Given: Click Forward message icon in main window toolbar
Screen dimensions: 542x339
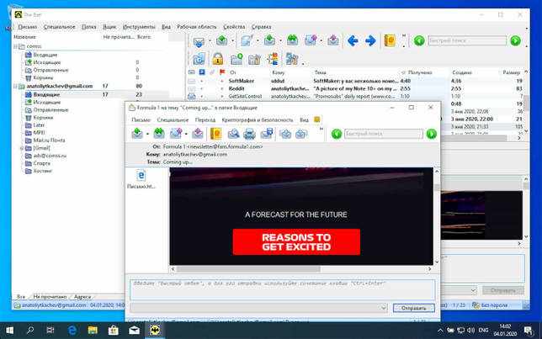Looking at the screenshot, I should (x=311, y=40).
